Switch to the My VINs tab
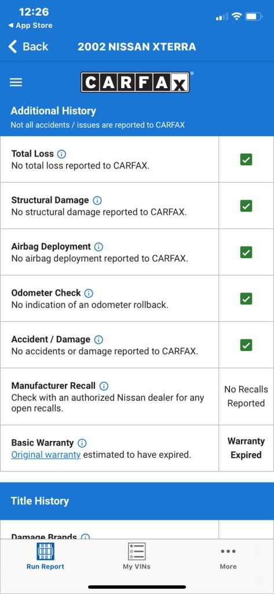 (137, 556)
